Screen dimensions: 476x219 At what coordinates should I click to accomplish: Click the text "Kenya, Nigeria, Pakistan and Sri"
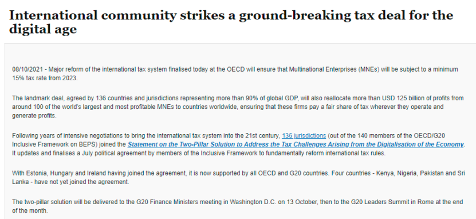point(420,174)
